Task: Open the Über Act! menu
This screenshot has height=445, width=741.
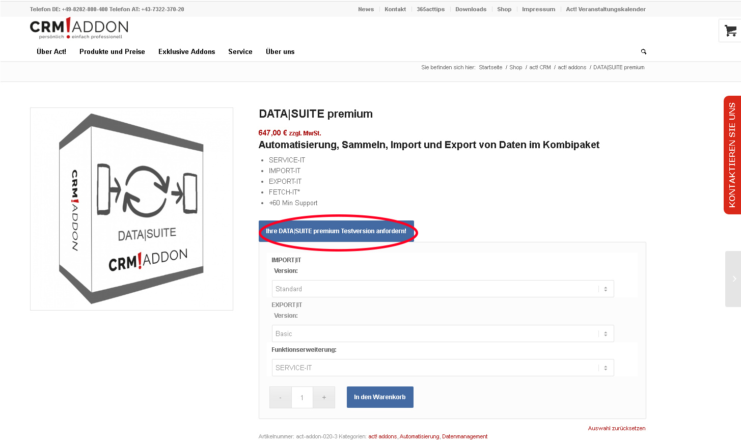Action: coord(51,52)
